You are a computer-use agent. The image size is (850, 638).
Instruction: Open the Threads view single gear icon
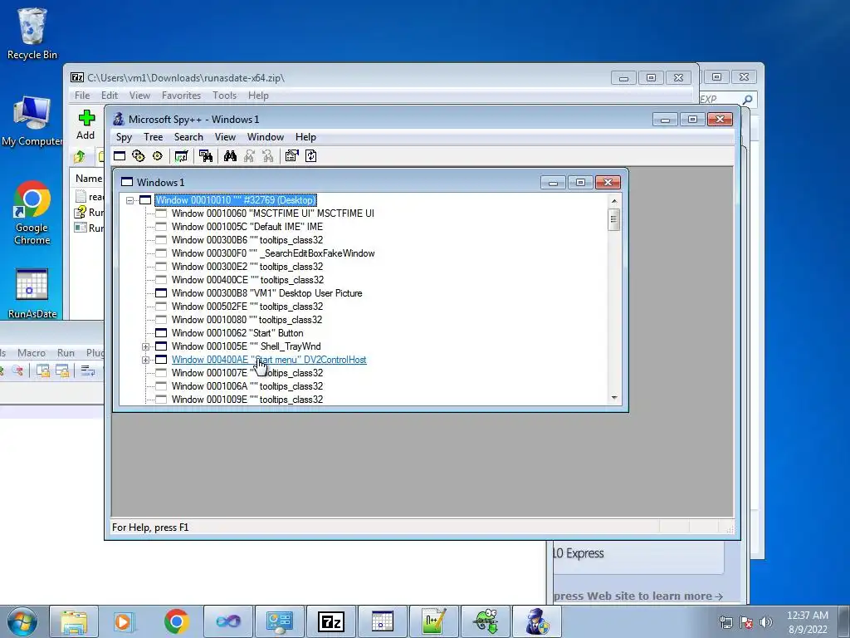point(157,156)
